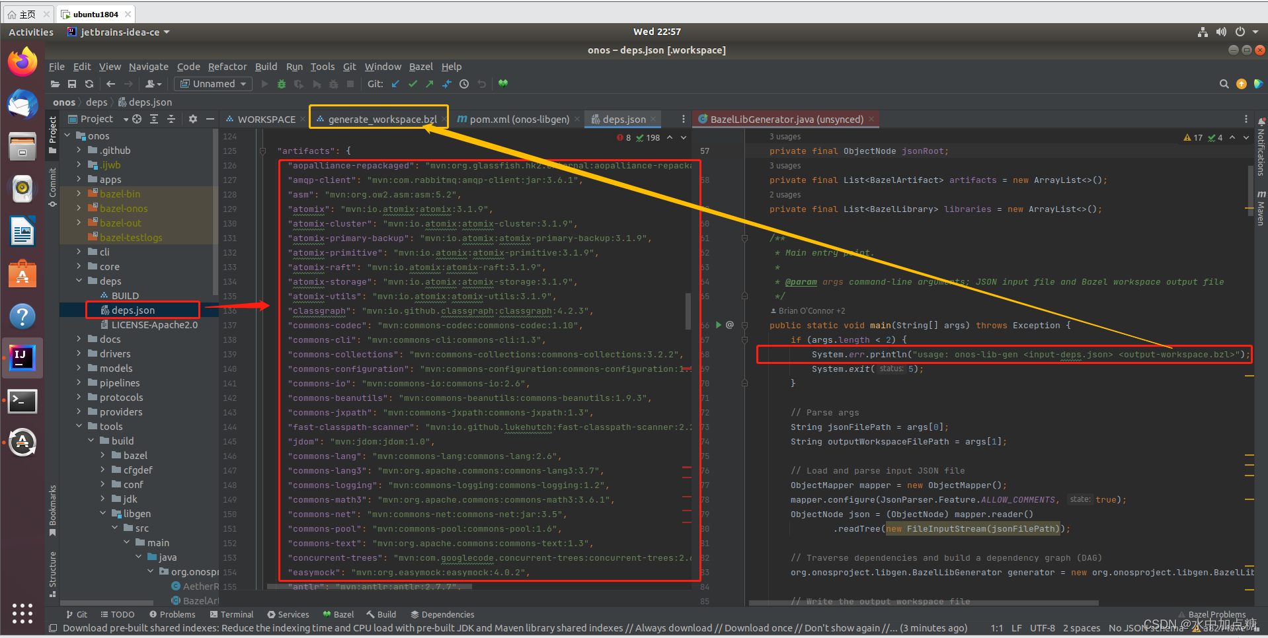Click UTF-8 encoding in status bar
The width and height of the screenshot is (1268, 638).
coord(1043,628)
